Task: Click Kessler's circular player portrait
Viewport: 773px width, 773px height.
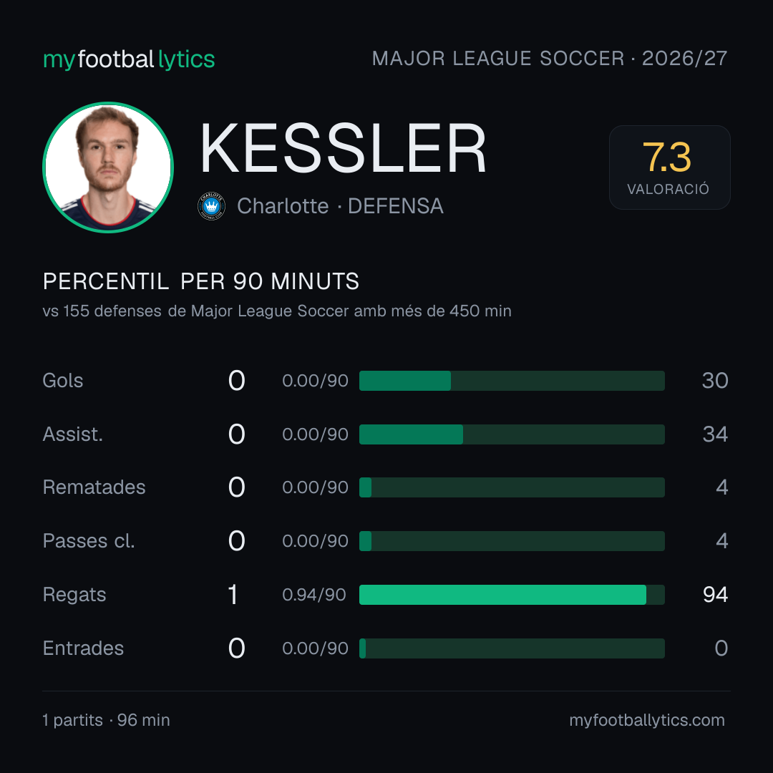Action: (108, 167)
